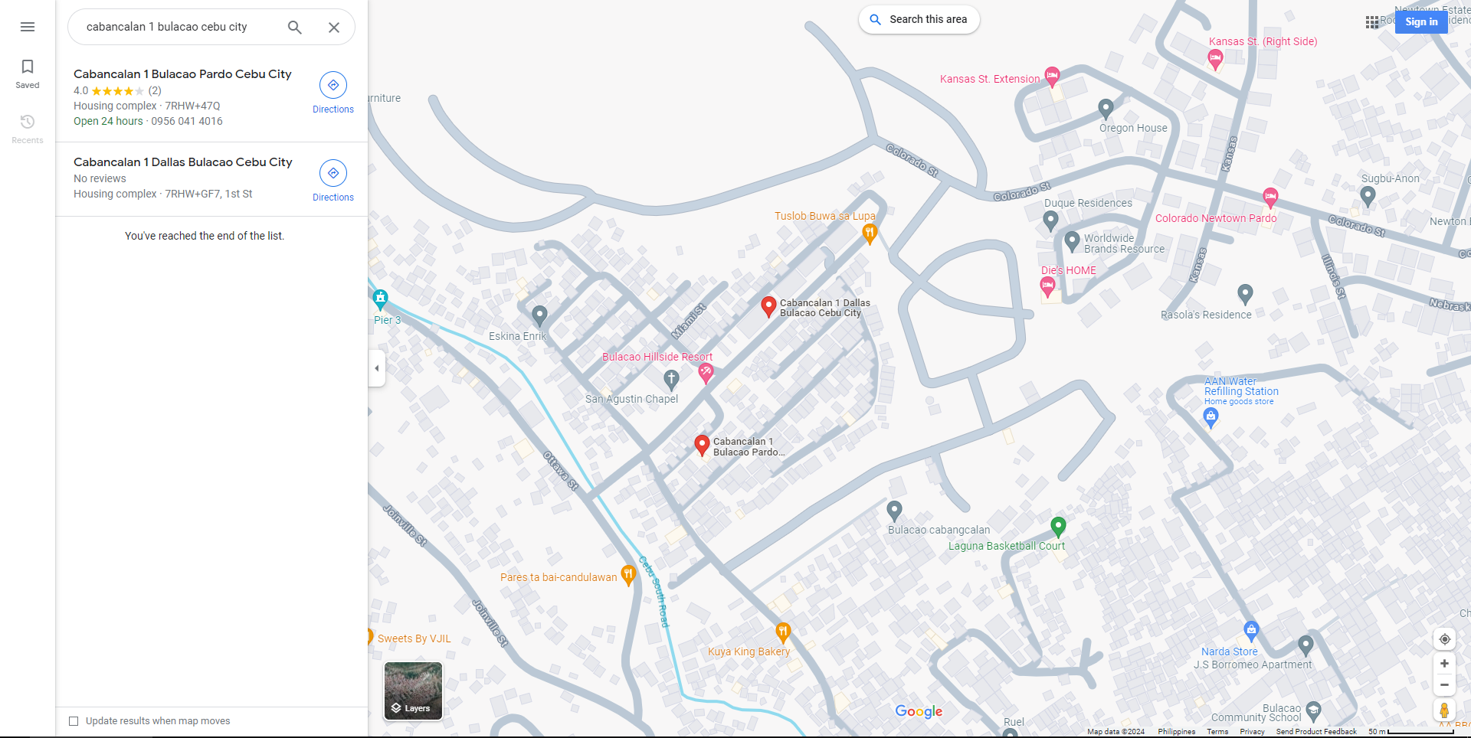Get directions to Cabancalan 1 Bulacao Pardo
Screen dimensions: 1471x738
[x=333, y=93]
